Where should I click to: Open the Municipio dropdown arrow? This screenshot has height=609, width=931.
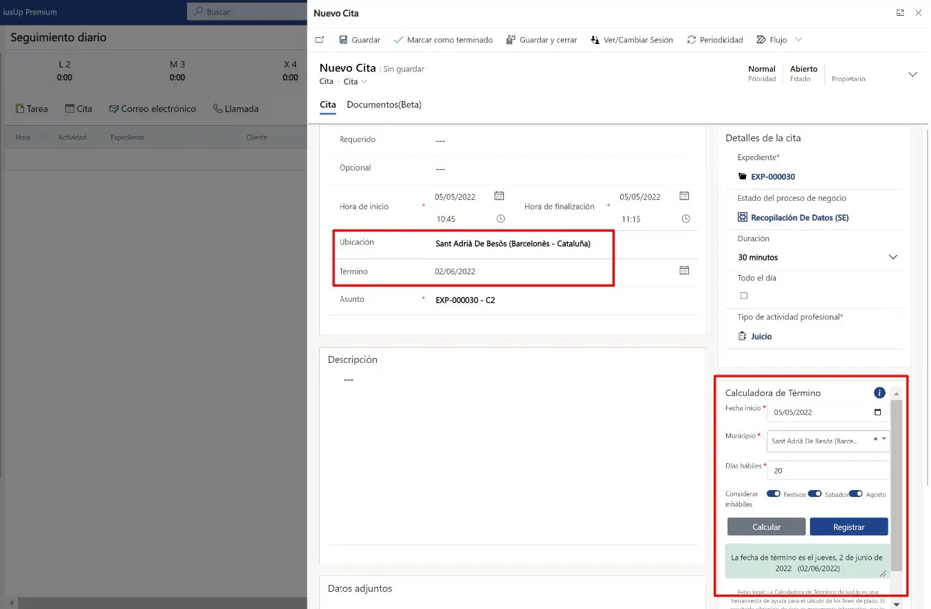[884, 439]
